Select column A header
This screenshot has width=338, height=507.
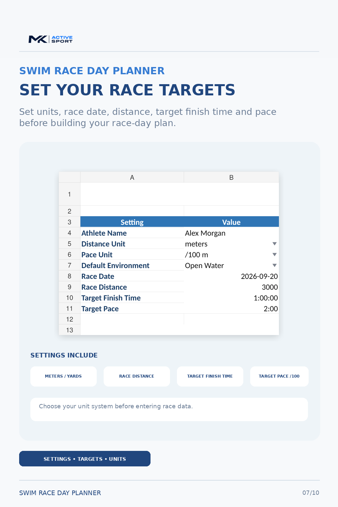[x=132, y=177]
